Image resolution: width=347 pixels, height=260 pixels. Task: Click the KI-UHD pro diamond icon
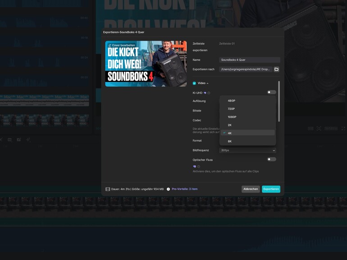click(205, 93)
